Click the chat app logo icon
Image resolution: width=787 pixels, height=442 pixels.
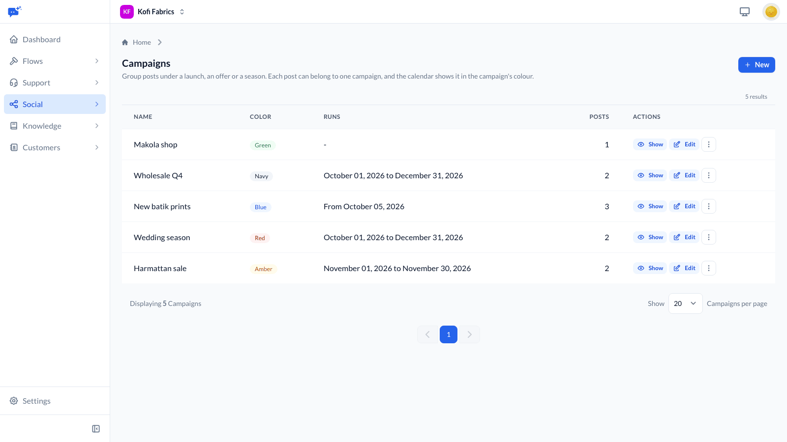(15, 11)
